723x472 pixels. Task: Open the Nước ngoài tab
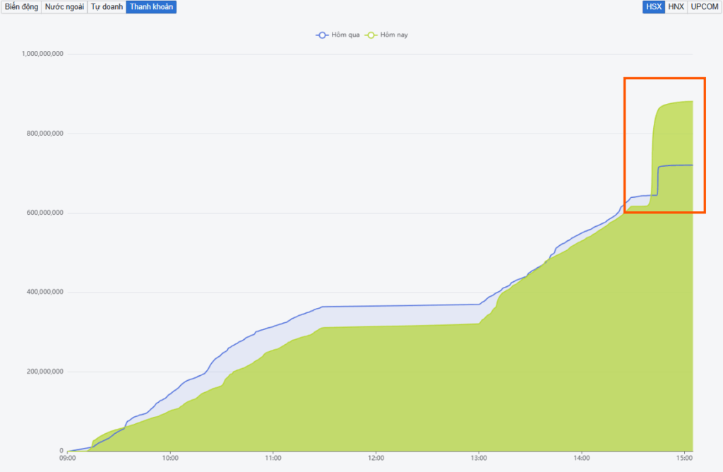(64, 7)
